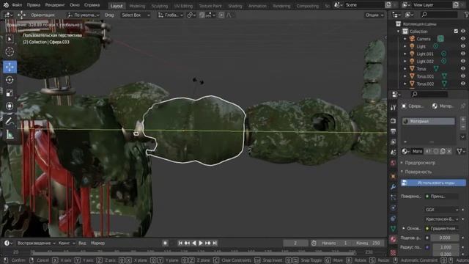Open the Файл menu
This screenshot has width=469, height=264.
pyautogui.click(x=17, y=5)
